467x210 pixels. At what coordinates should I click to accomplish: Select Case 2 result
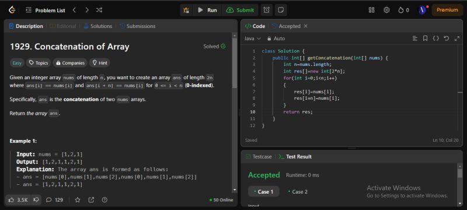tap(298, 191)
